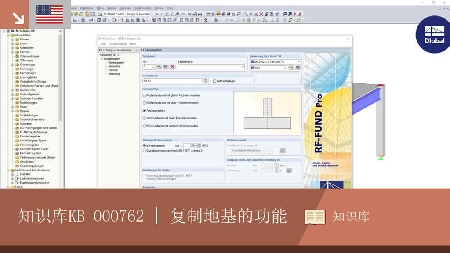The image size is (450, 253).
Task: Click the Lastkombinationen icon in navigator
Action: click(17, 178)
